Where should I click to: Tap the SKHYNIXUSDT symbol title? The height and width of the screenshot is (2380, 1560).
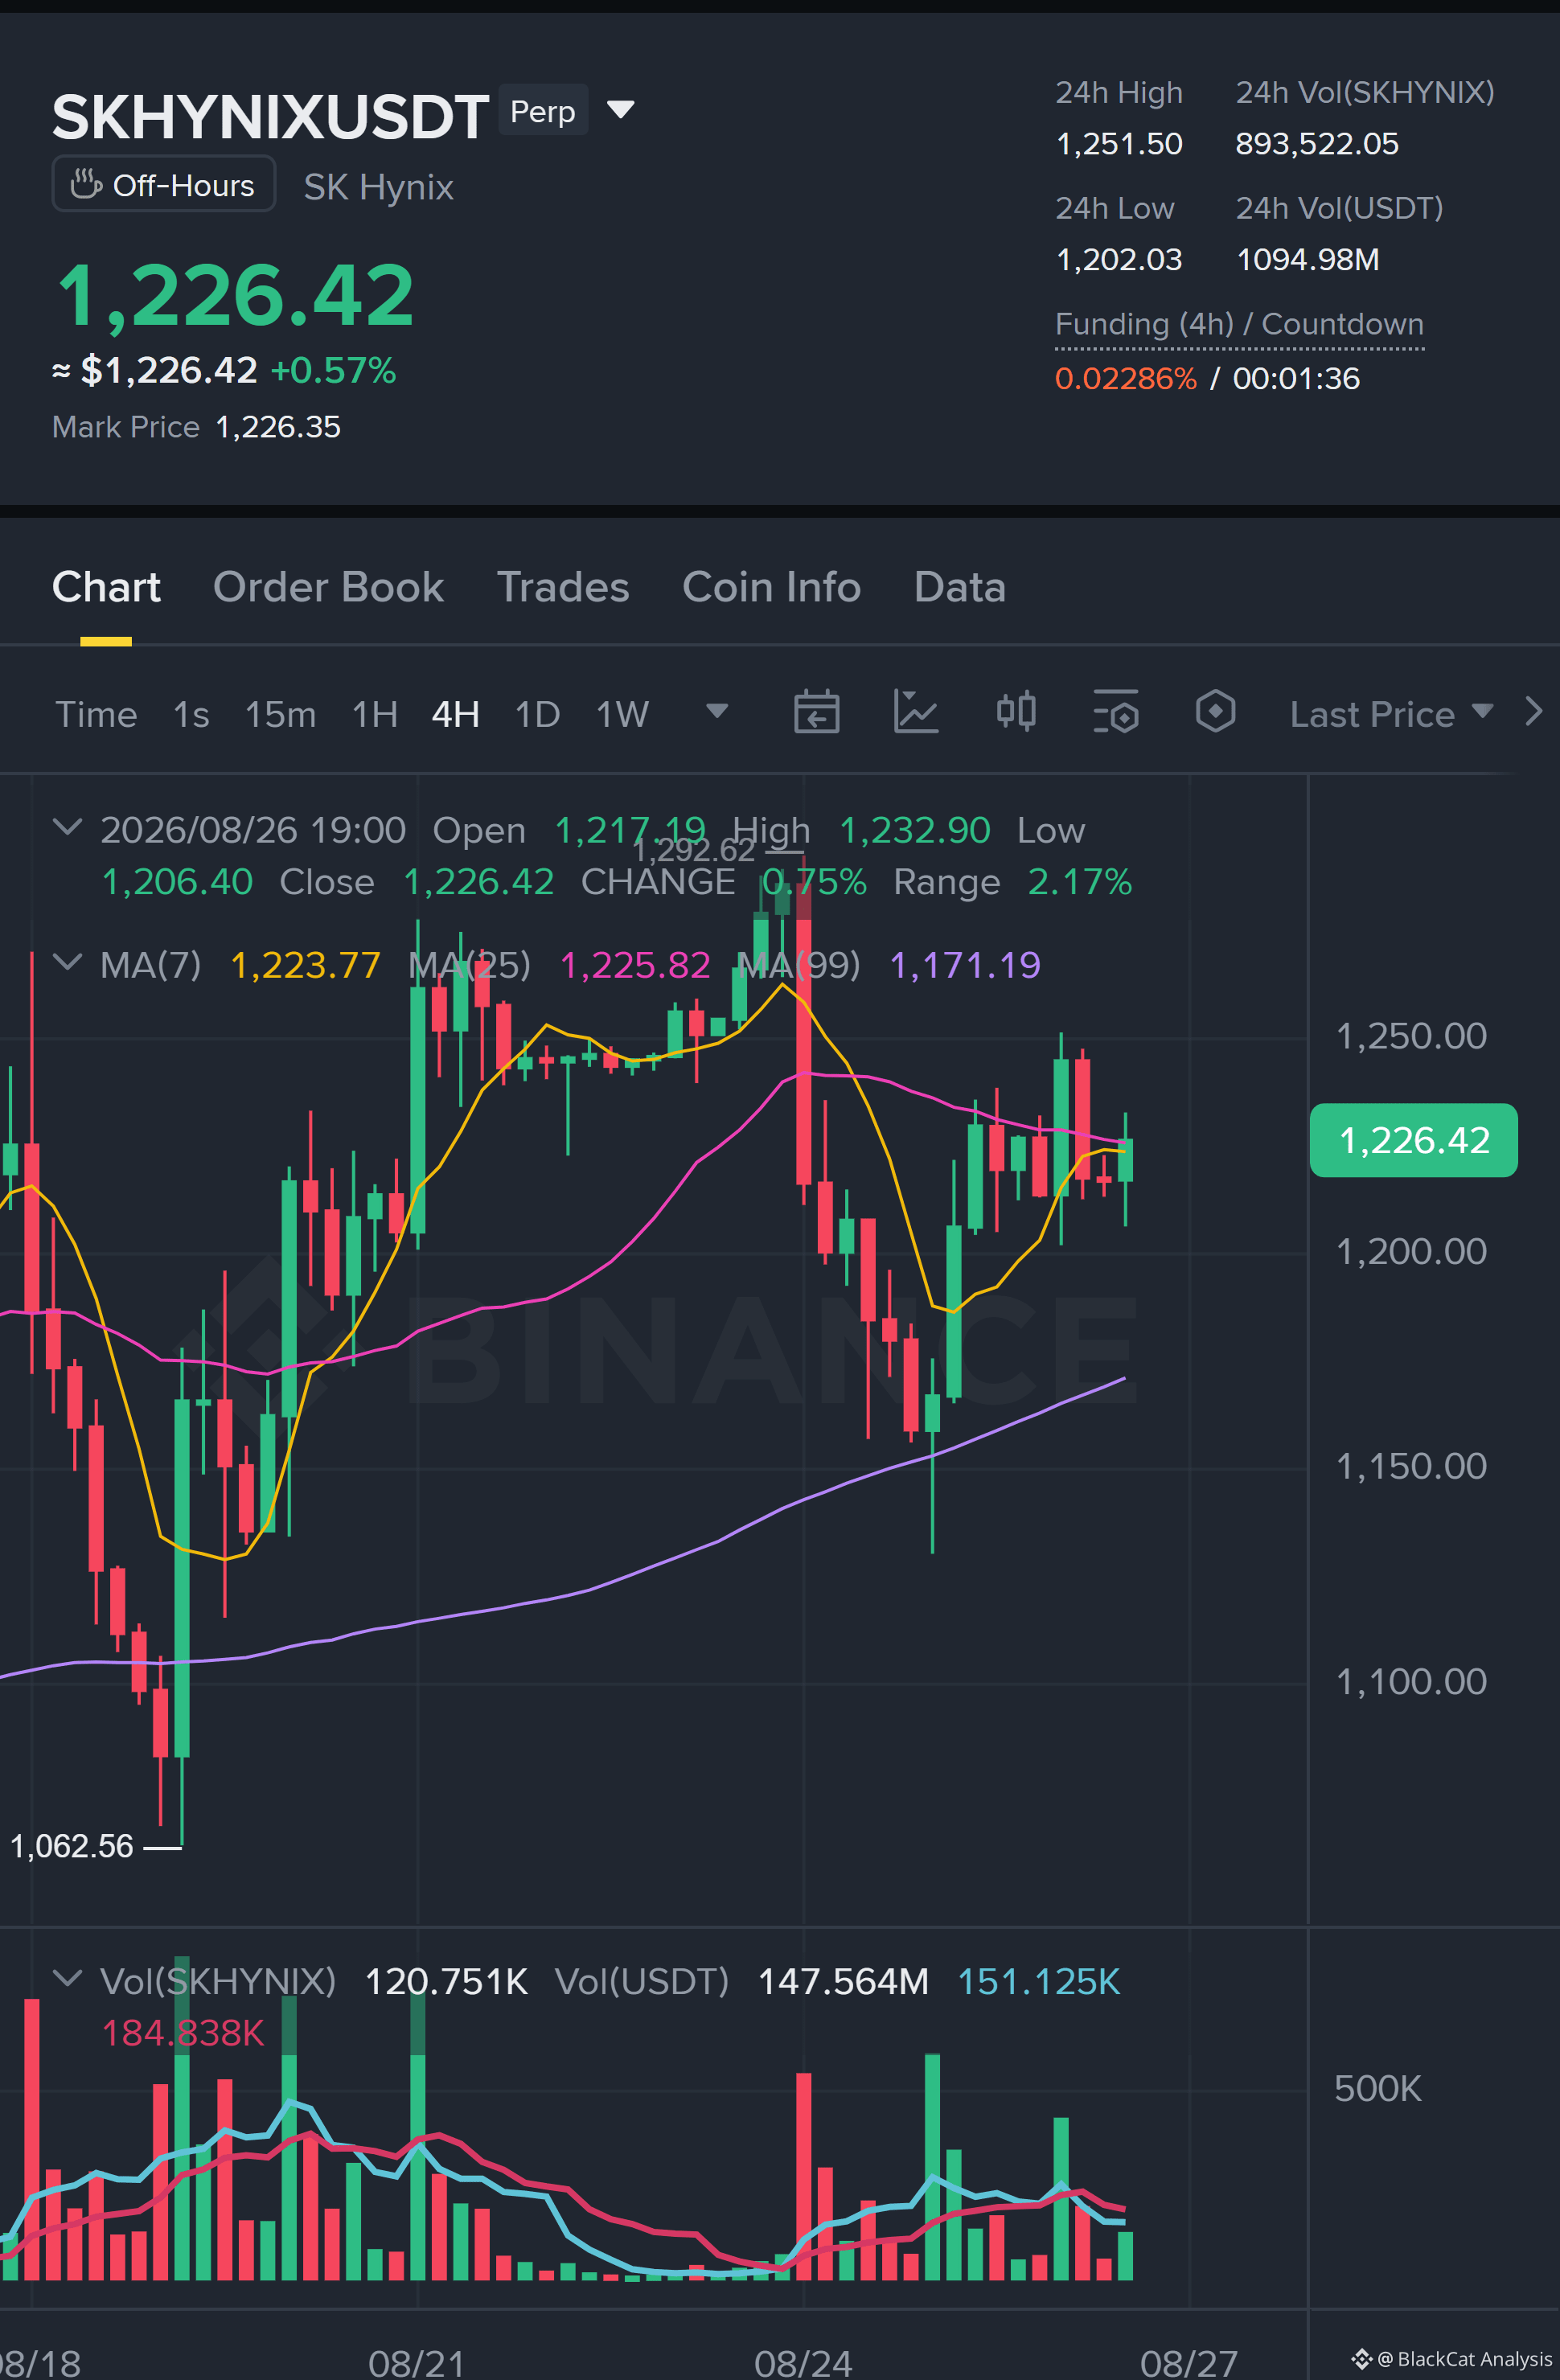coord(270,116)
